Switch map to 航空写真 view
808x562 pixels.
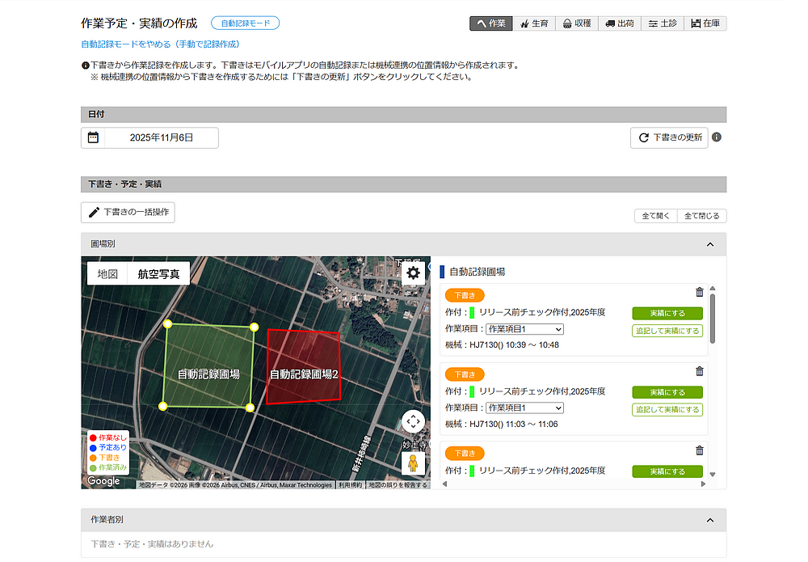point(158,274)
